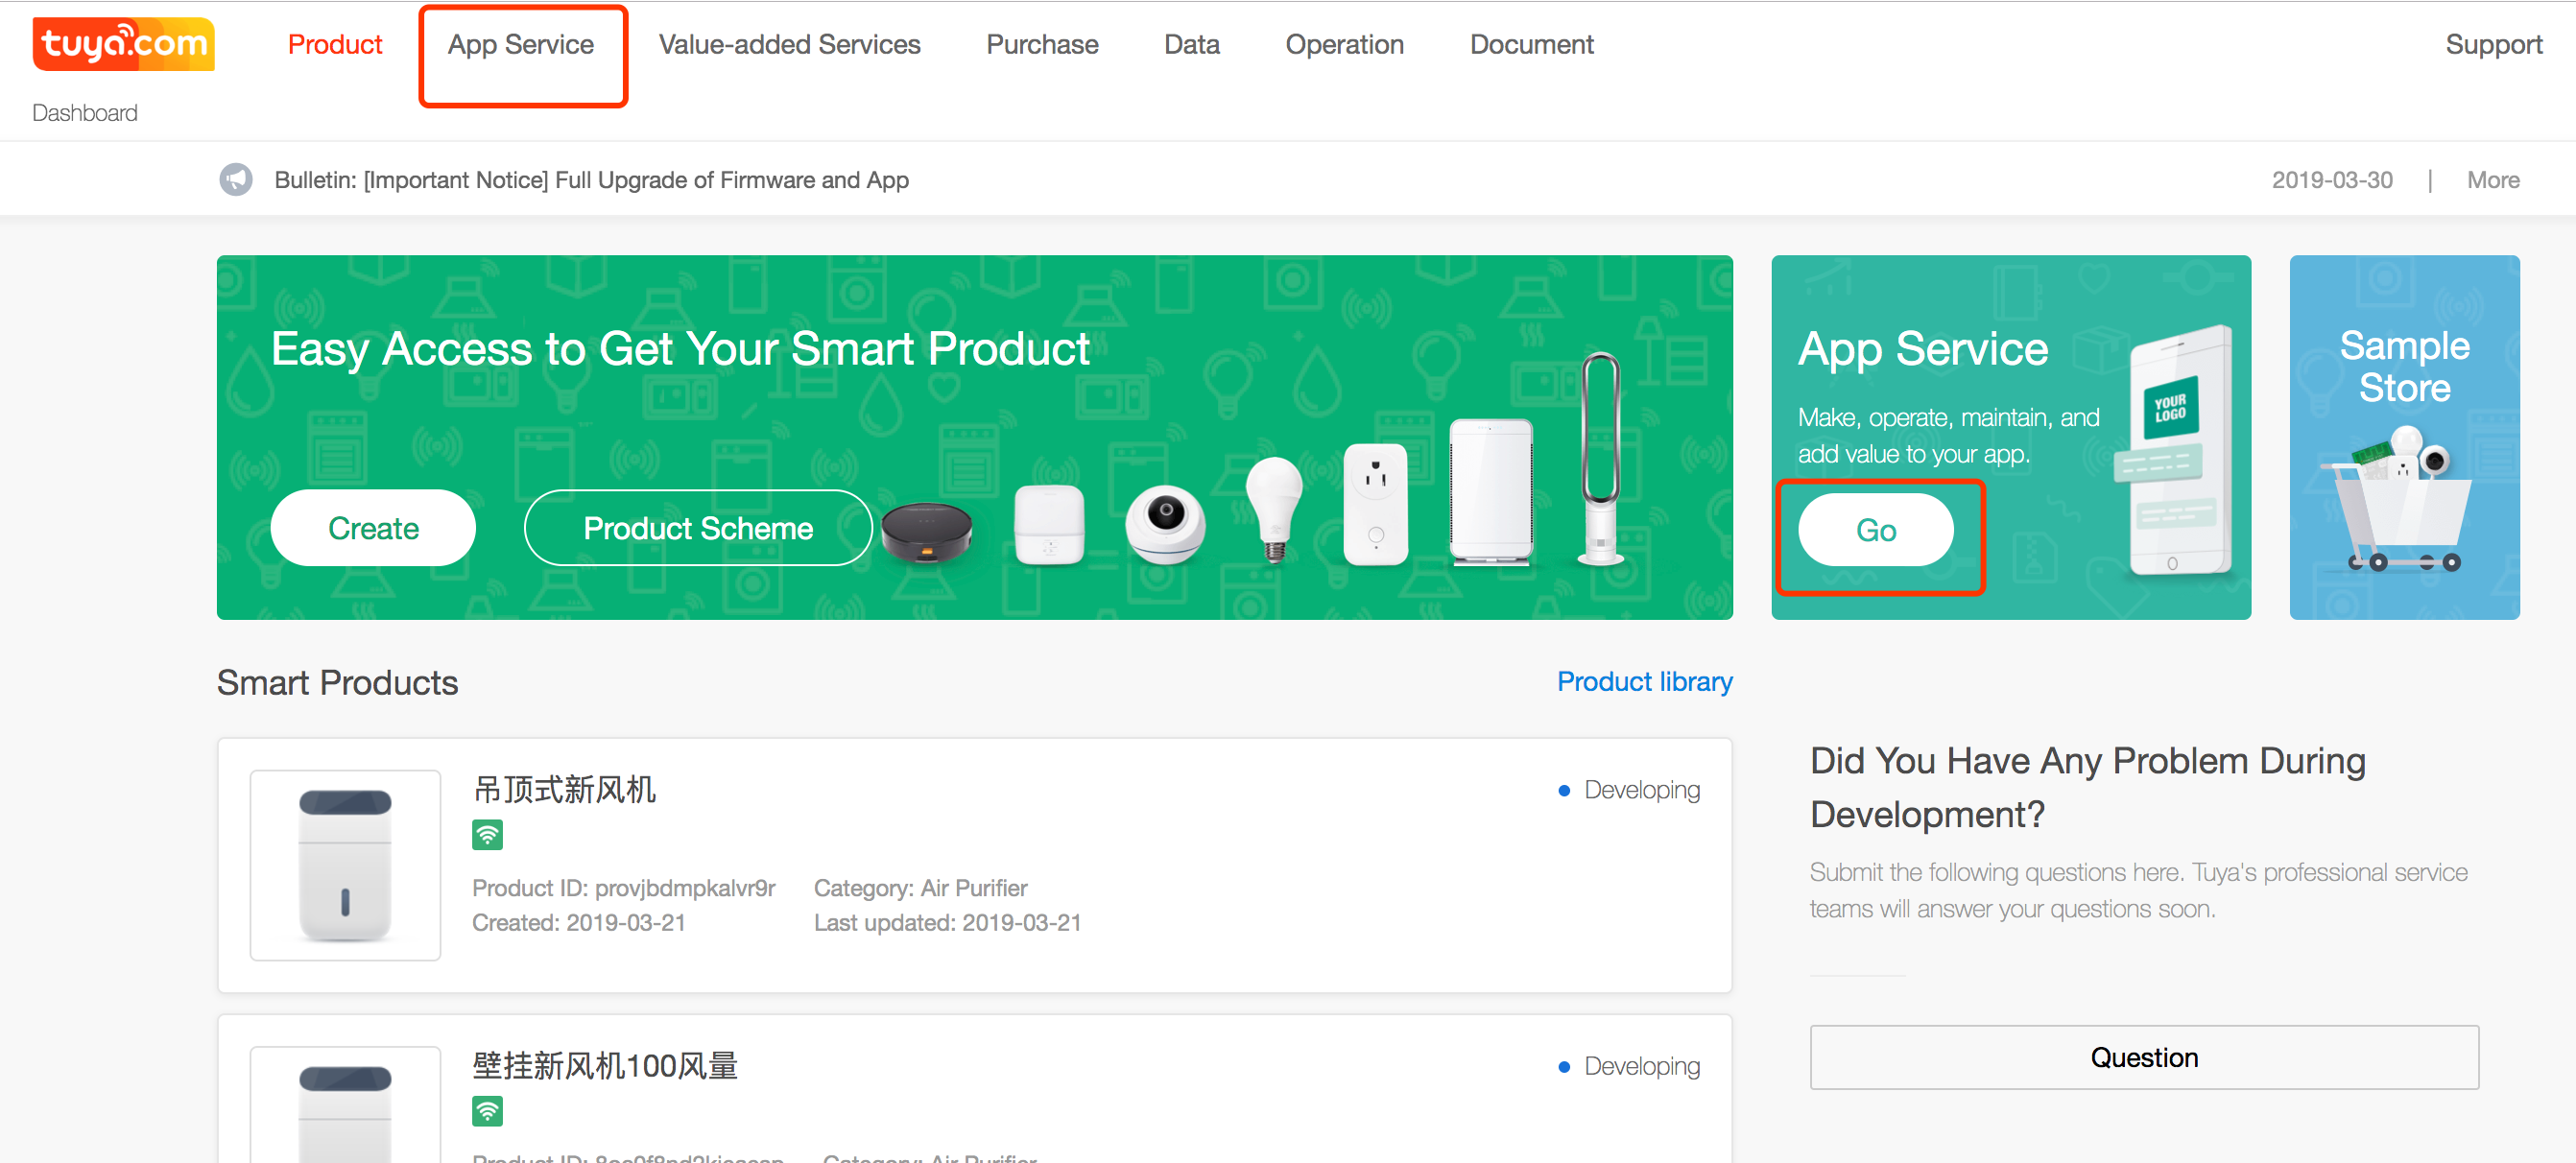Screen dimensions: 2576x1163
Task: Click the Question button
Action: tap(2144, 1057)
